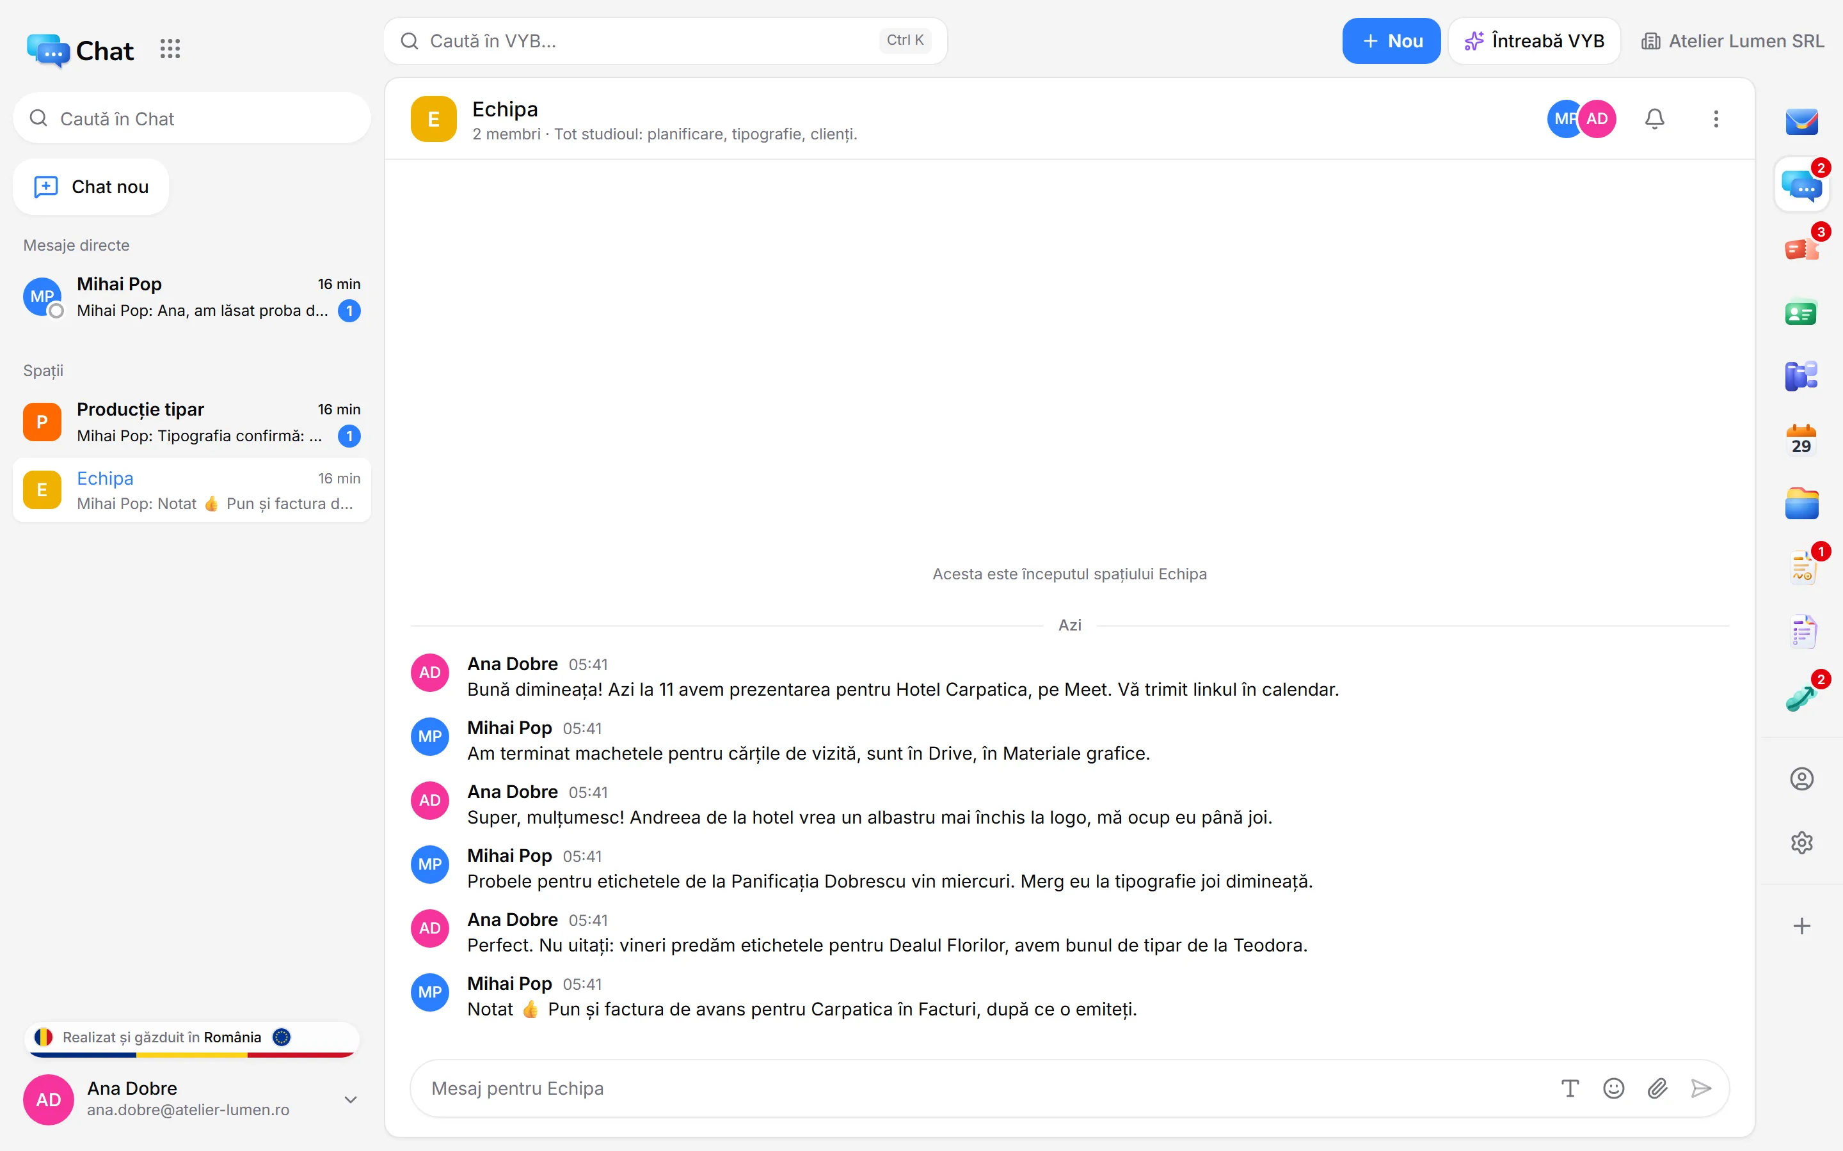Viewport: 1843px width, 1151px height.
Task: Click the Ctrl K shortcut hint
Action: [x=905, y=40]
